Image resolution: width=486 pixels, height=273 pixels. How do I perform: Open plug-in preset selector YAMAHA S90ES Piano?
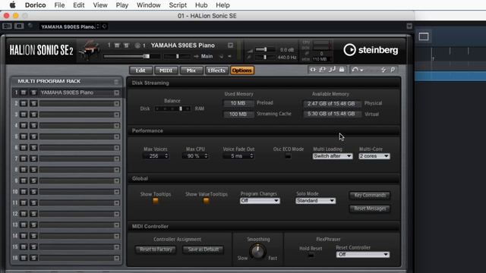coord(71,27)
